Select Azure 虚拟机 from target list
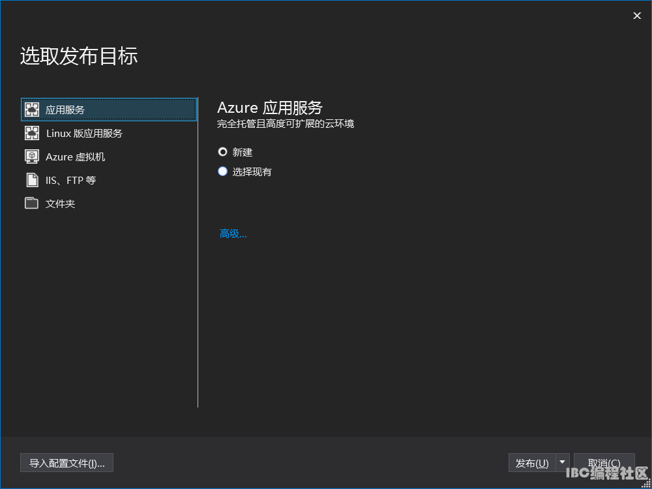This screenshot has height=489, width=652. [x=109, y=156]
